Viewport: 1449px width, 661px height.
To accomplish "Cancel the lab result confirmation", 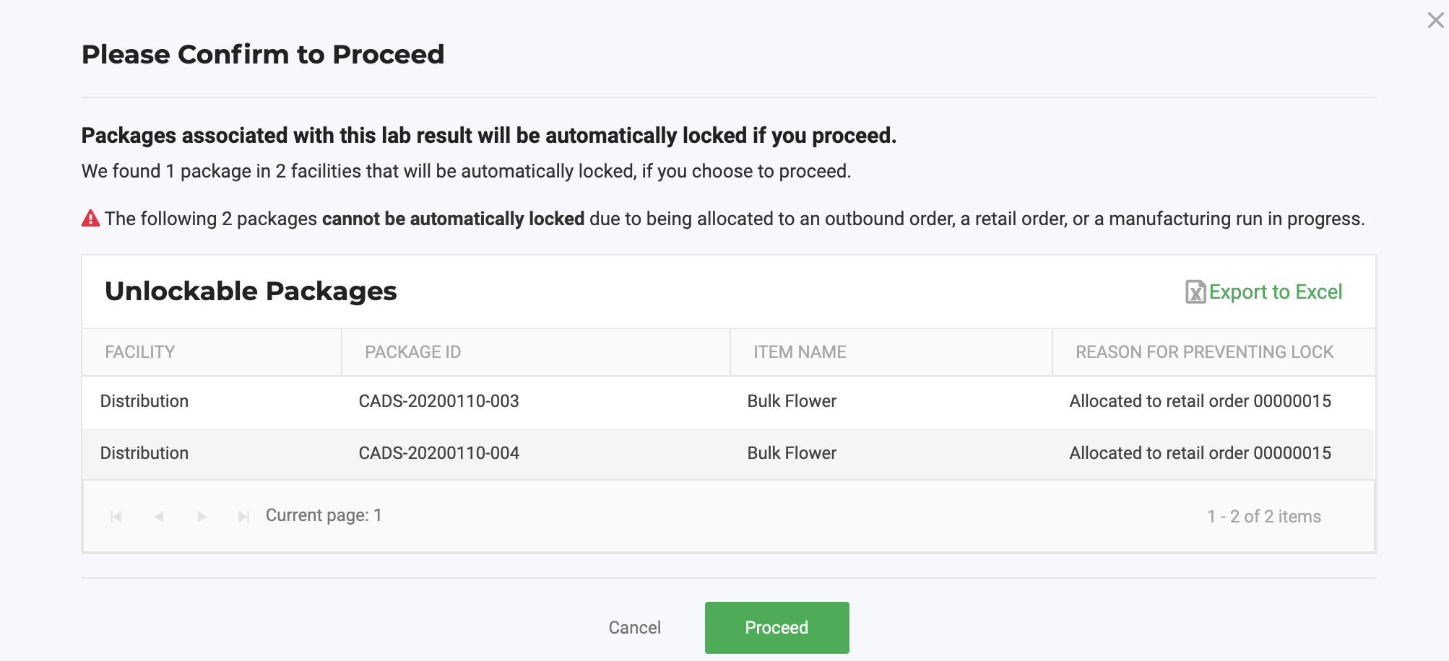I will (635, 628).
